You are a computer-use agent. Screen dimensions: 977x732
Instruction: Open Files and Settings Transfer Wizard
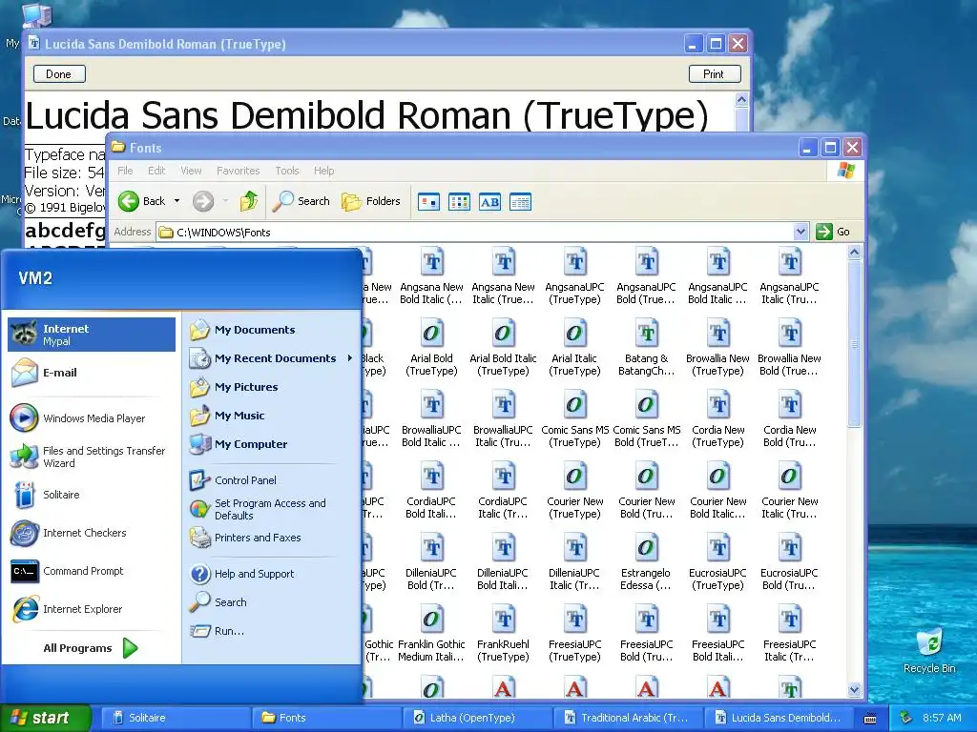92,457
